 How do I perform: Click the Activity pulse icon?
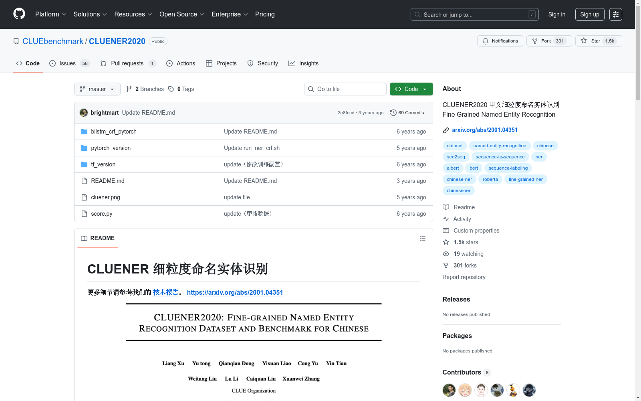pos(445,219)
